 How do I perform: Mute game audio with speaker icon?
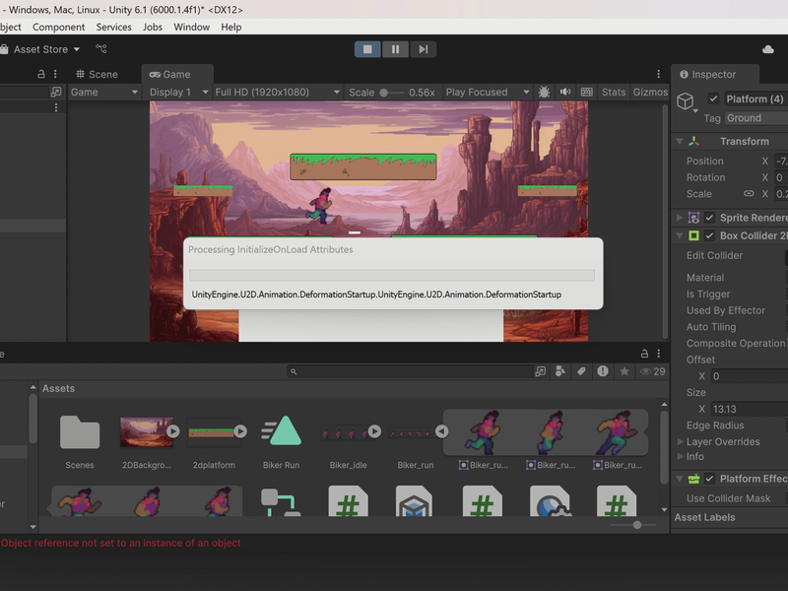coord(565,92)
